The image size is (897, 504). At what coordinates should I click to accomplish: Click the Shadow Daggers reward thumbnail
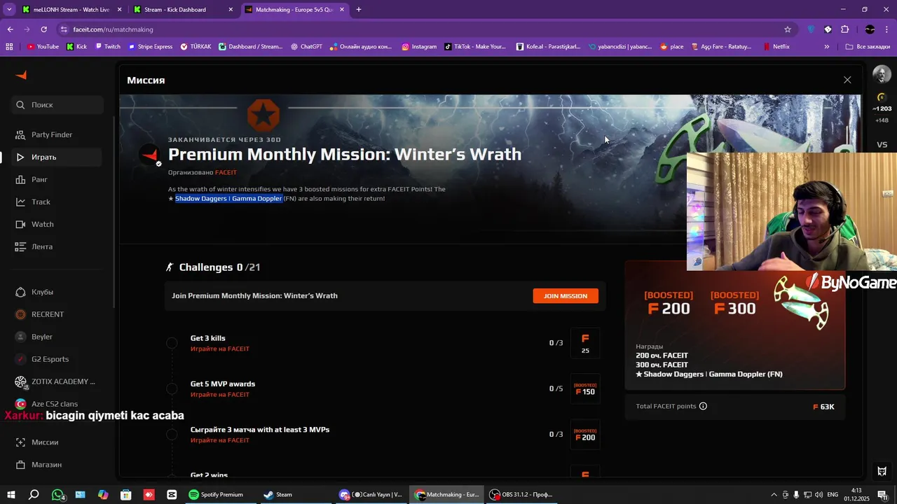(x=802, y=302)
